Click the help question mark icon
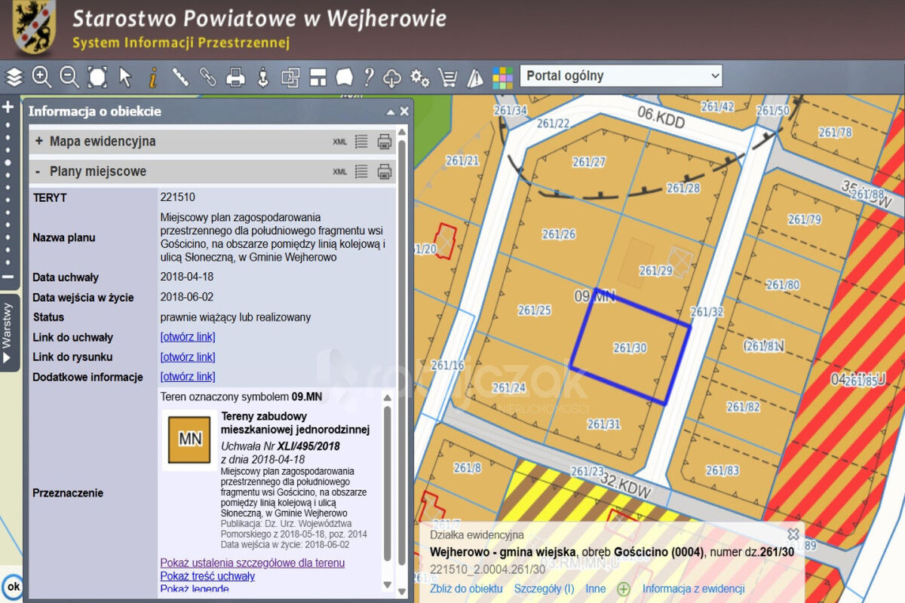905x603 pixels. (x=369, y=77)
